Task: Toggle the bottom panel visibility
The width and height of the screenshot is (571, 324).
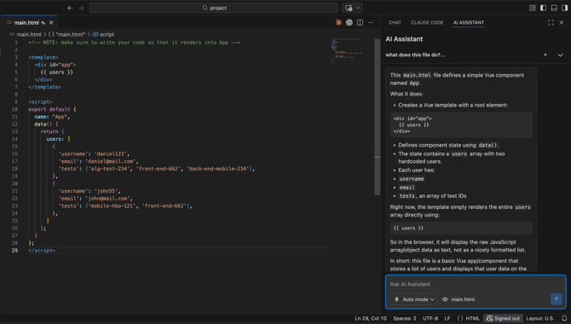Action: [x=554, y=8]
